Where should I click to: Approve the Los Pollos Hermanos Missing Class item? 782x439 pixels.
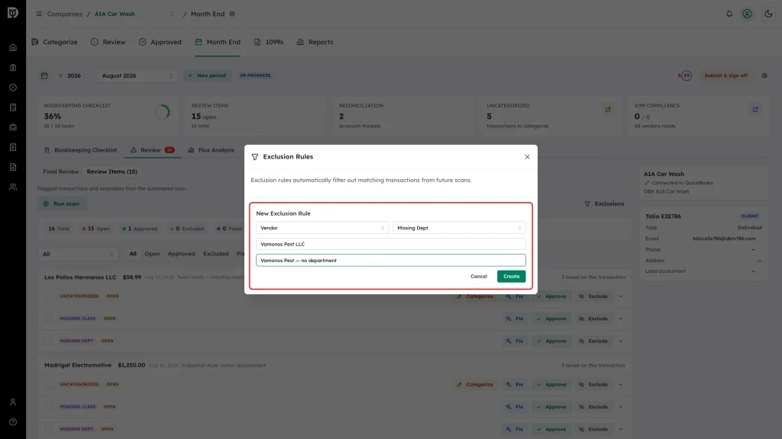(551, 319)
